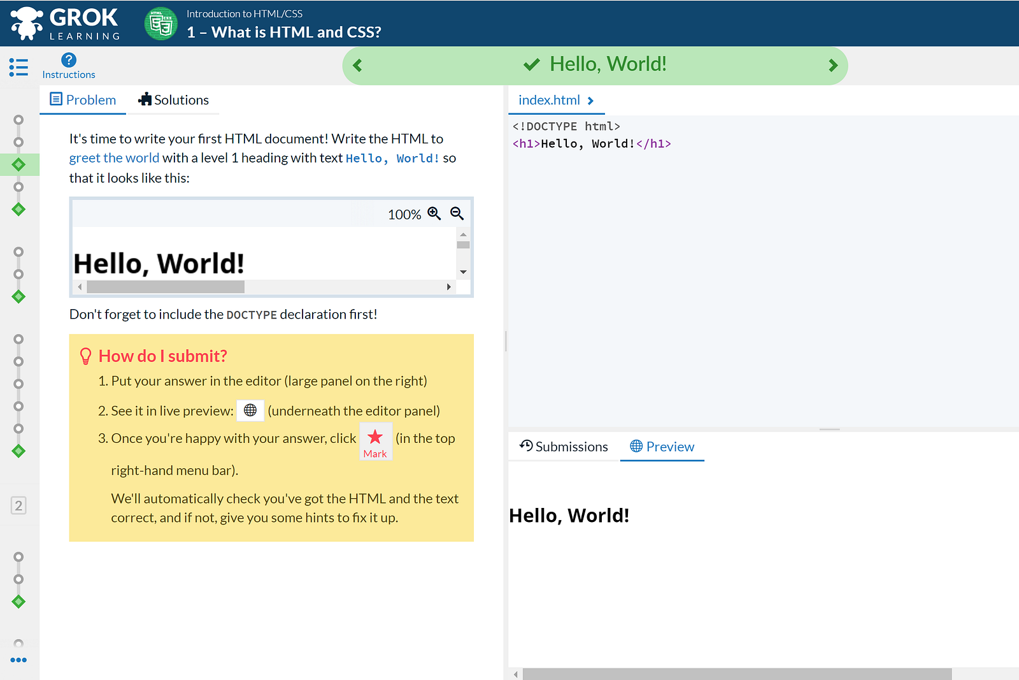Click the 'Hello, World!' heading in the live preview

tap(569, 516)
